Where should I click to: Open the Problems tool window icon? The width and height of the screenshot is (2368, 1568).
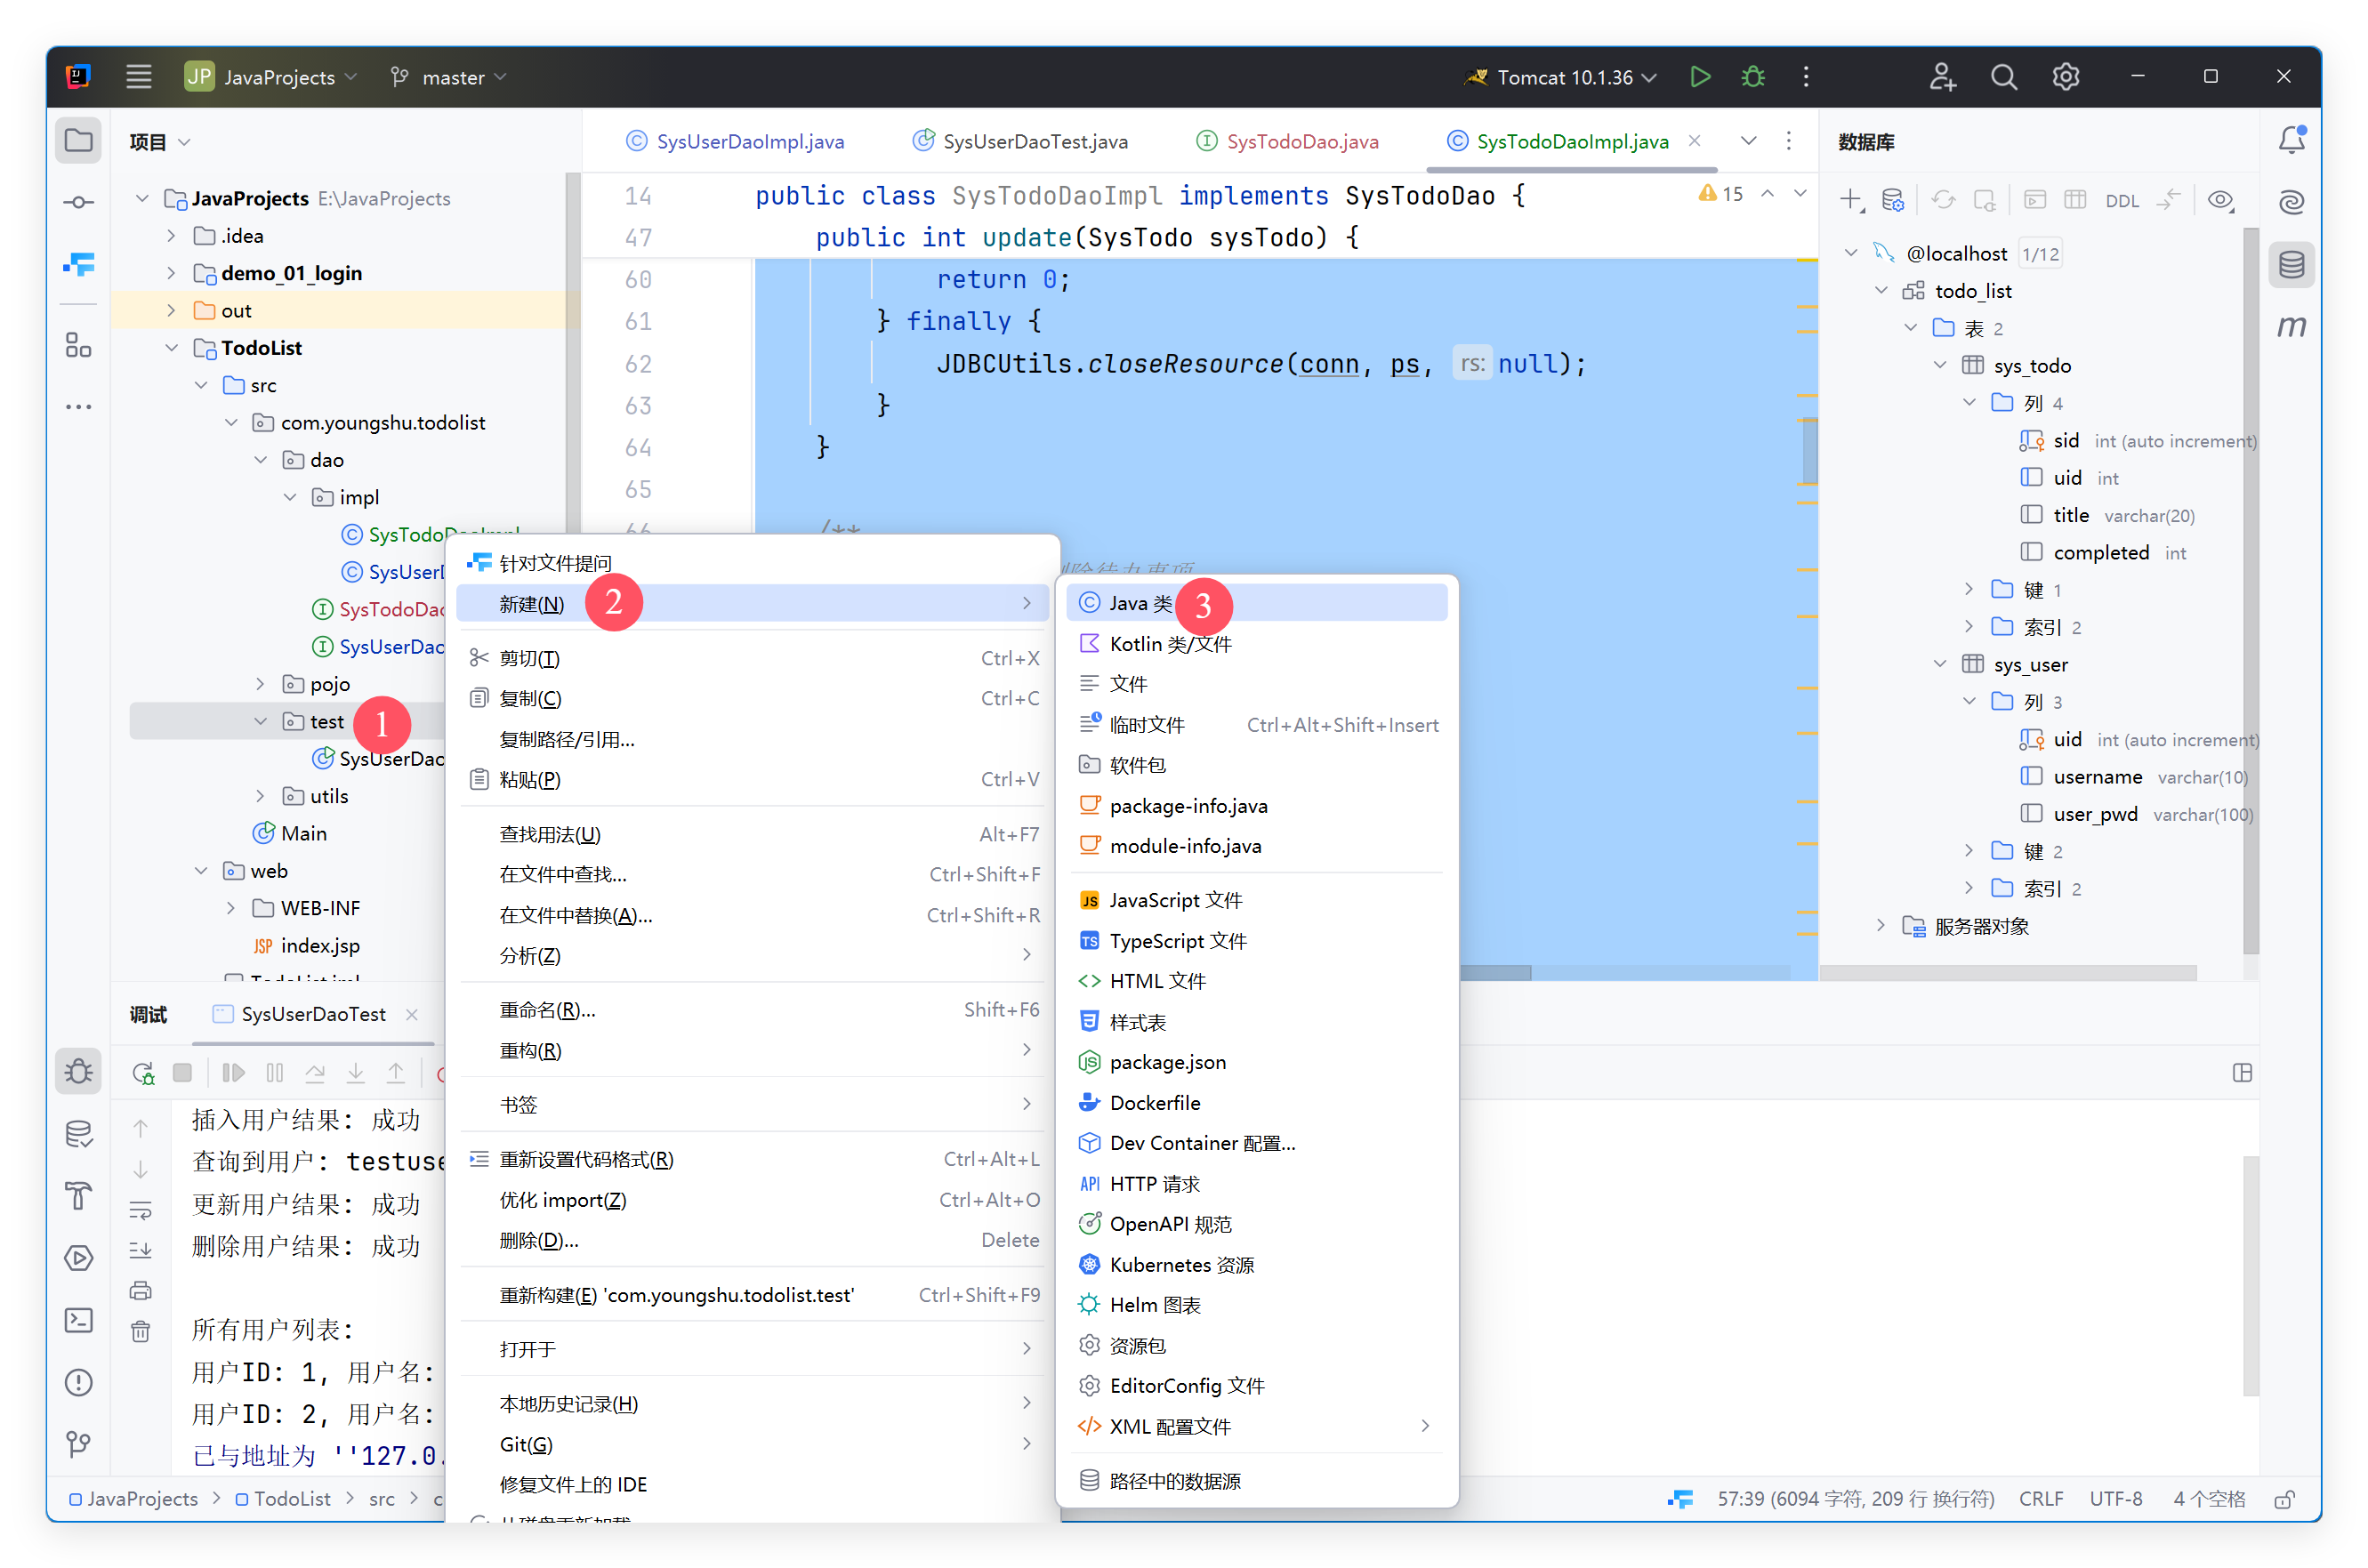(78, 1382)
